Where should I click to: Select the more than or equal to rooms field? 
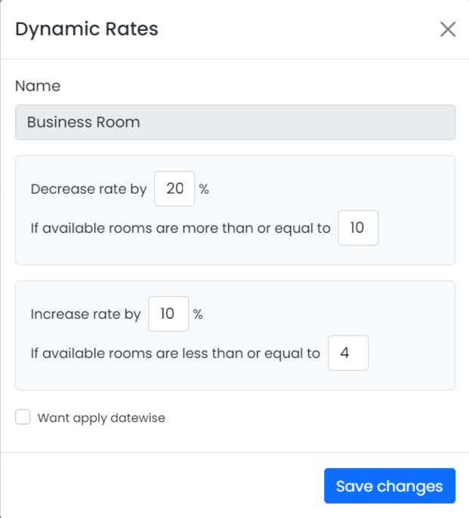[357, 228]
